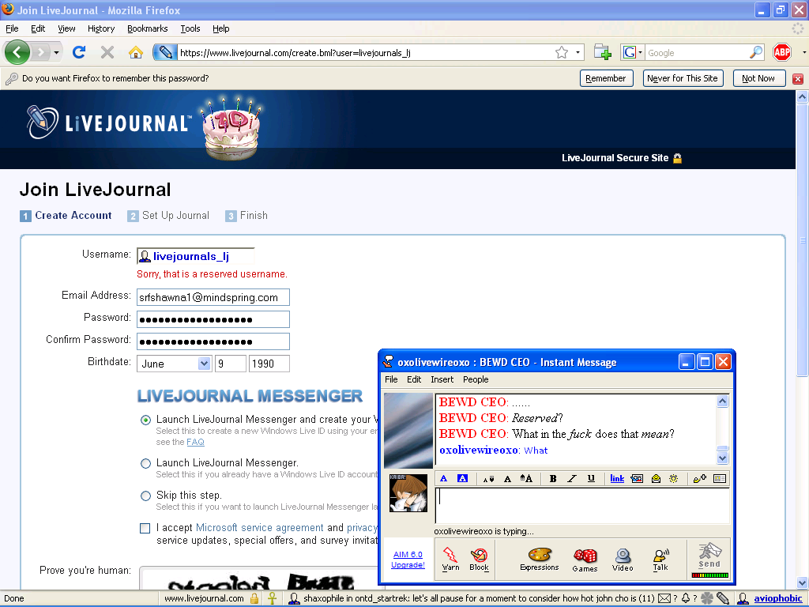This screenshot has height=607, width=809.
Task: Click the add-bookmark folder icon with green plus
Action: [602, 52]
